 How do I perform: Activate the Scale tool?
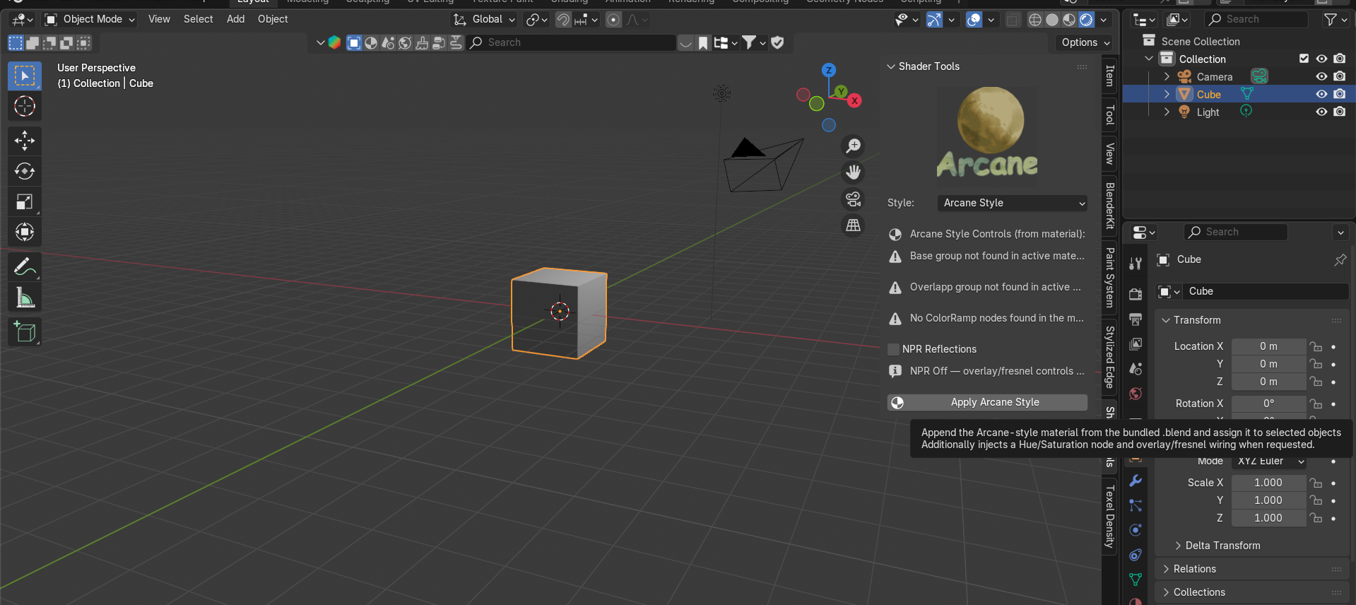pos(25,202)
